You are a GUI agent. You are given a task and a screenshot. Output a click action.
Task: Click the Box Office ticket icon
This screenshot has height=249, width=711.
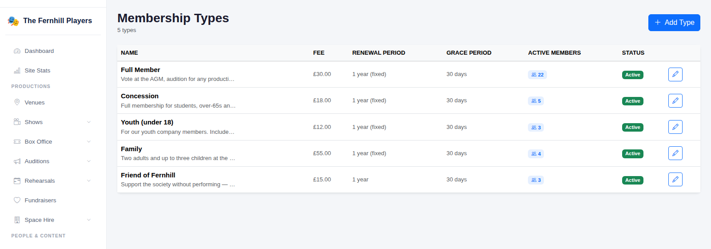17,142
